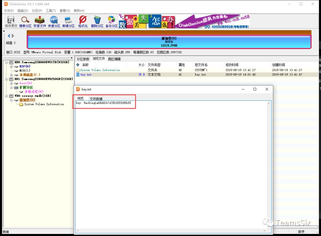Click the Quick Partition (快速分区) icon

[54, 21]
